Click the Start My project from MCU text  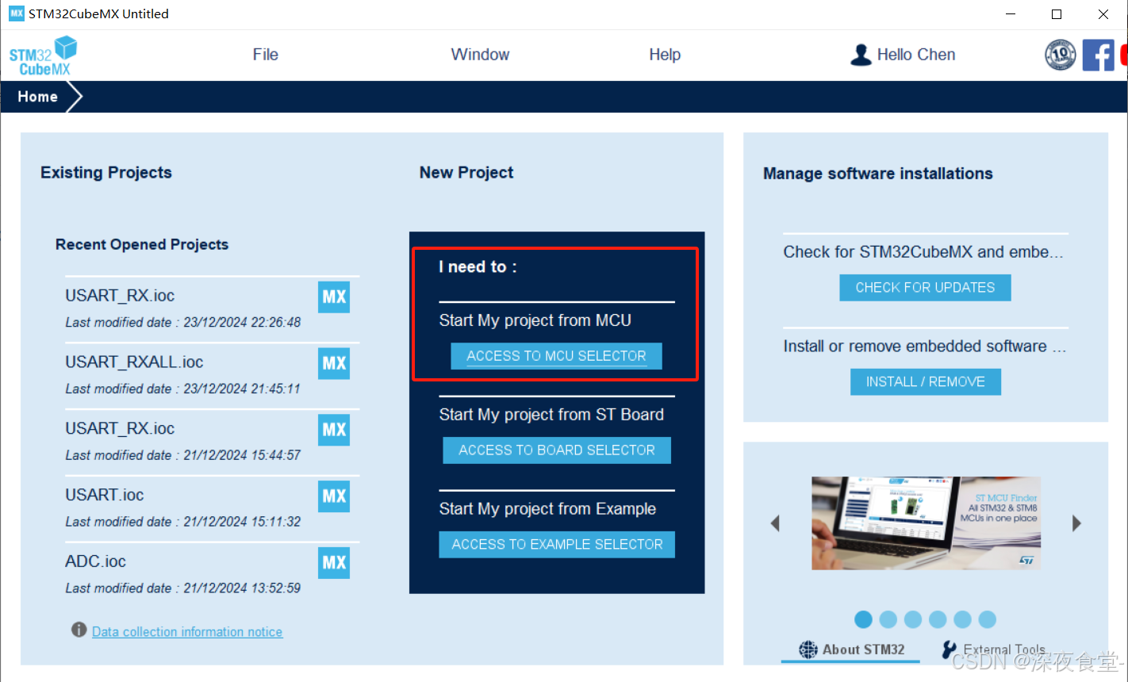point(535,320)
